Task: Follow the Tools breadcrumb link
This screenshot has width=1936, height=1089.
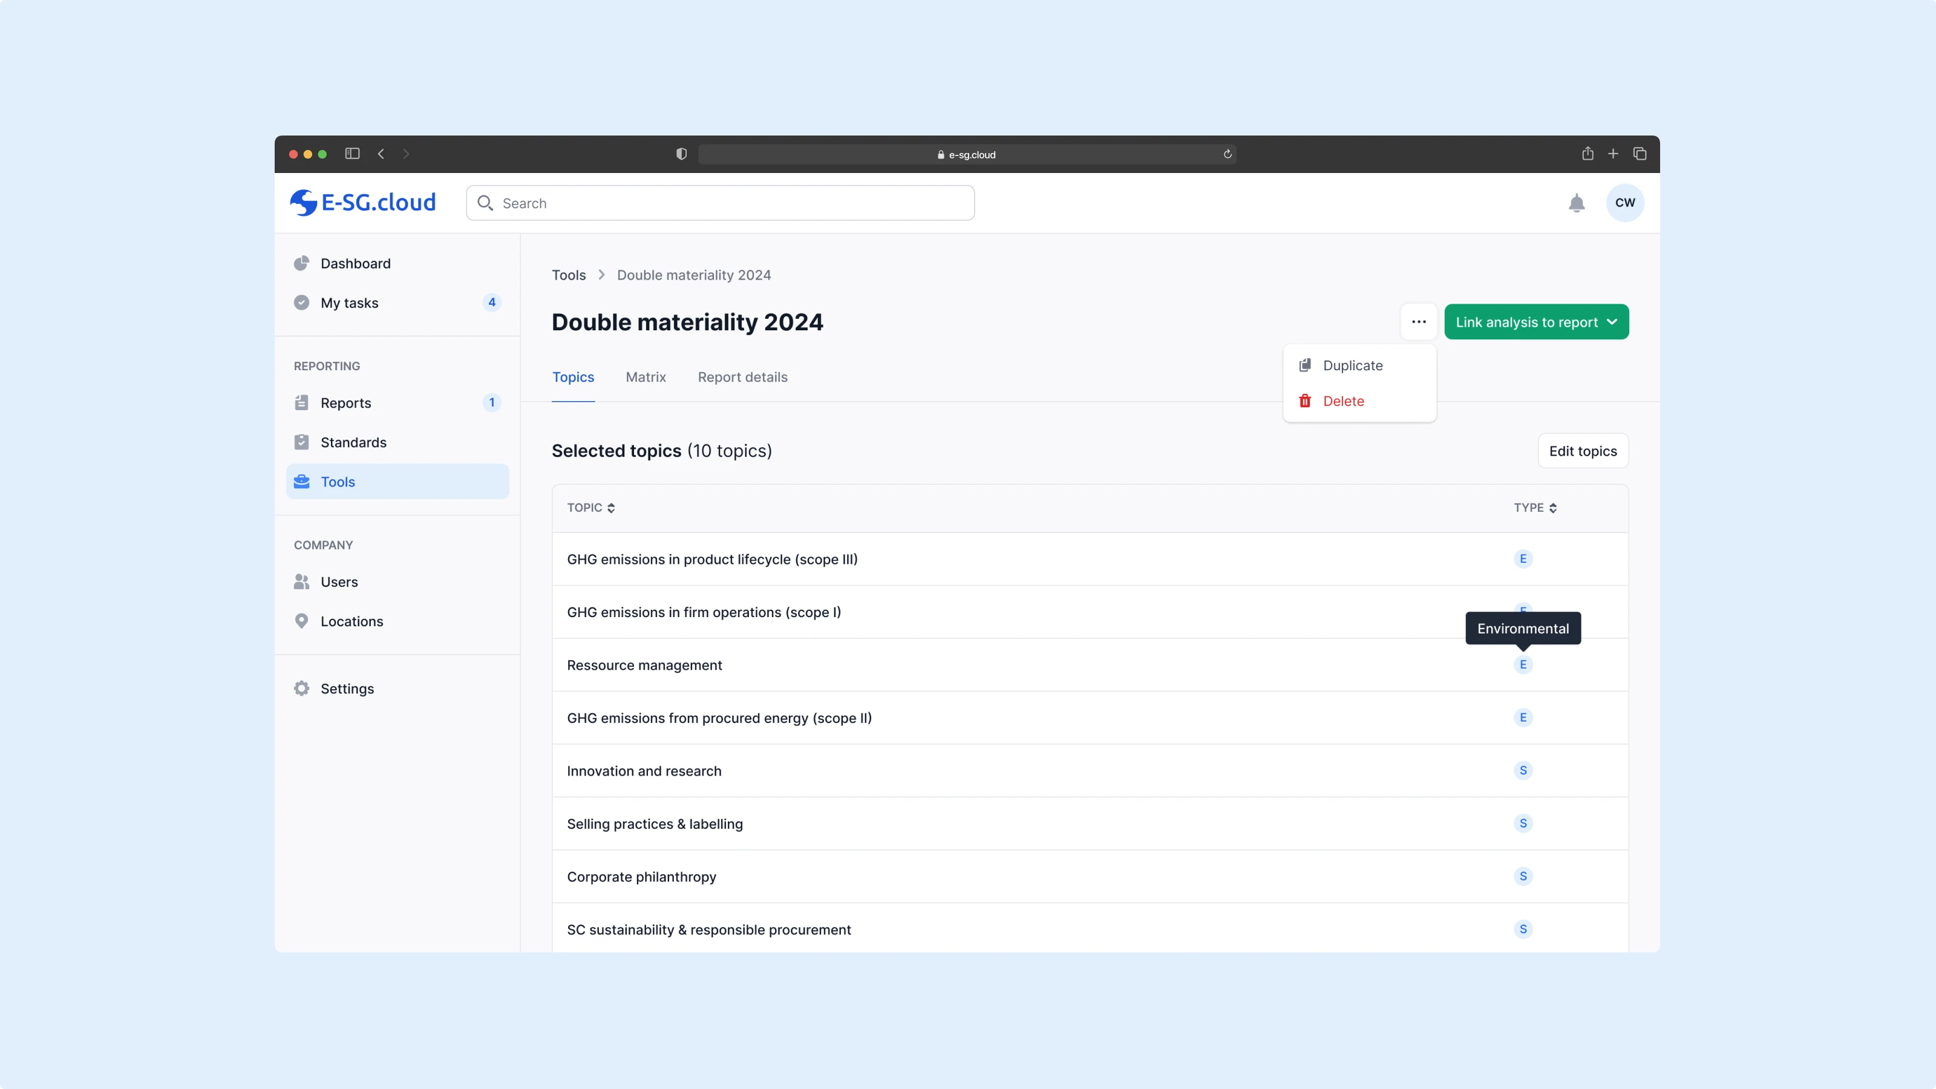Action: coord(568,275)
